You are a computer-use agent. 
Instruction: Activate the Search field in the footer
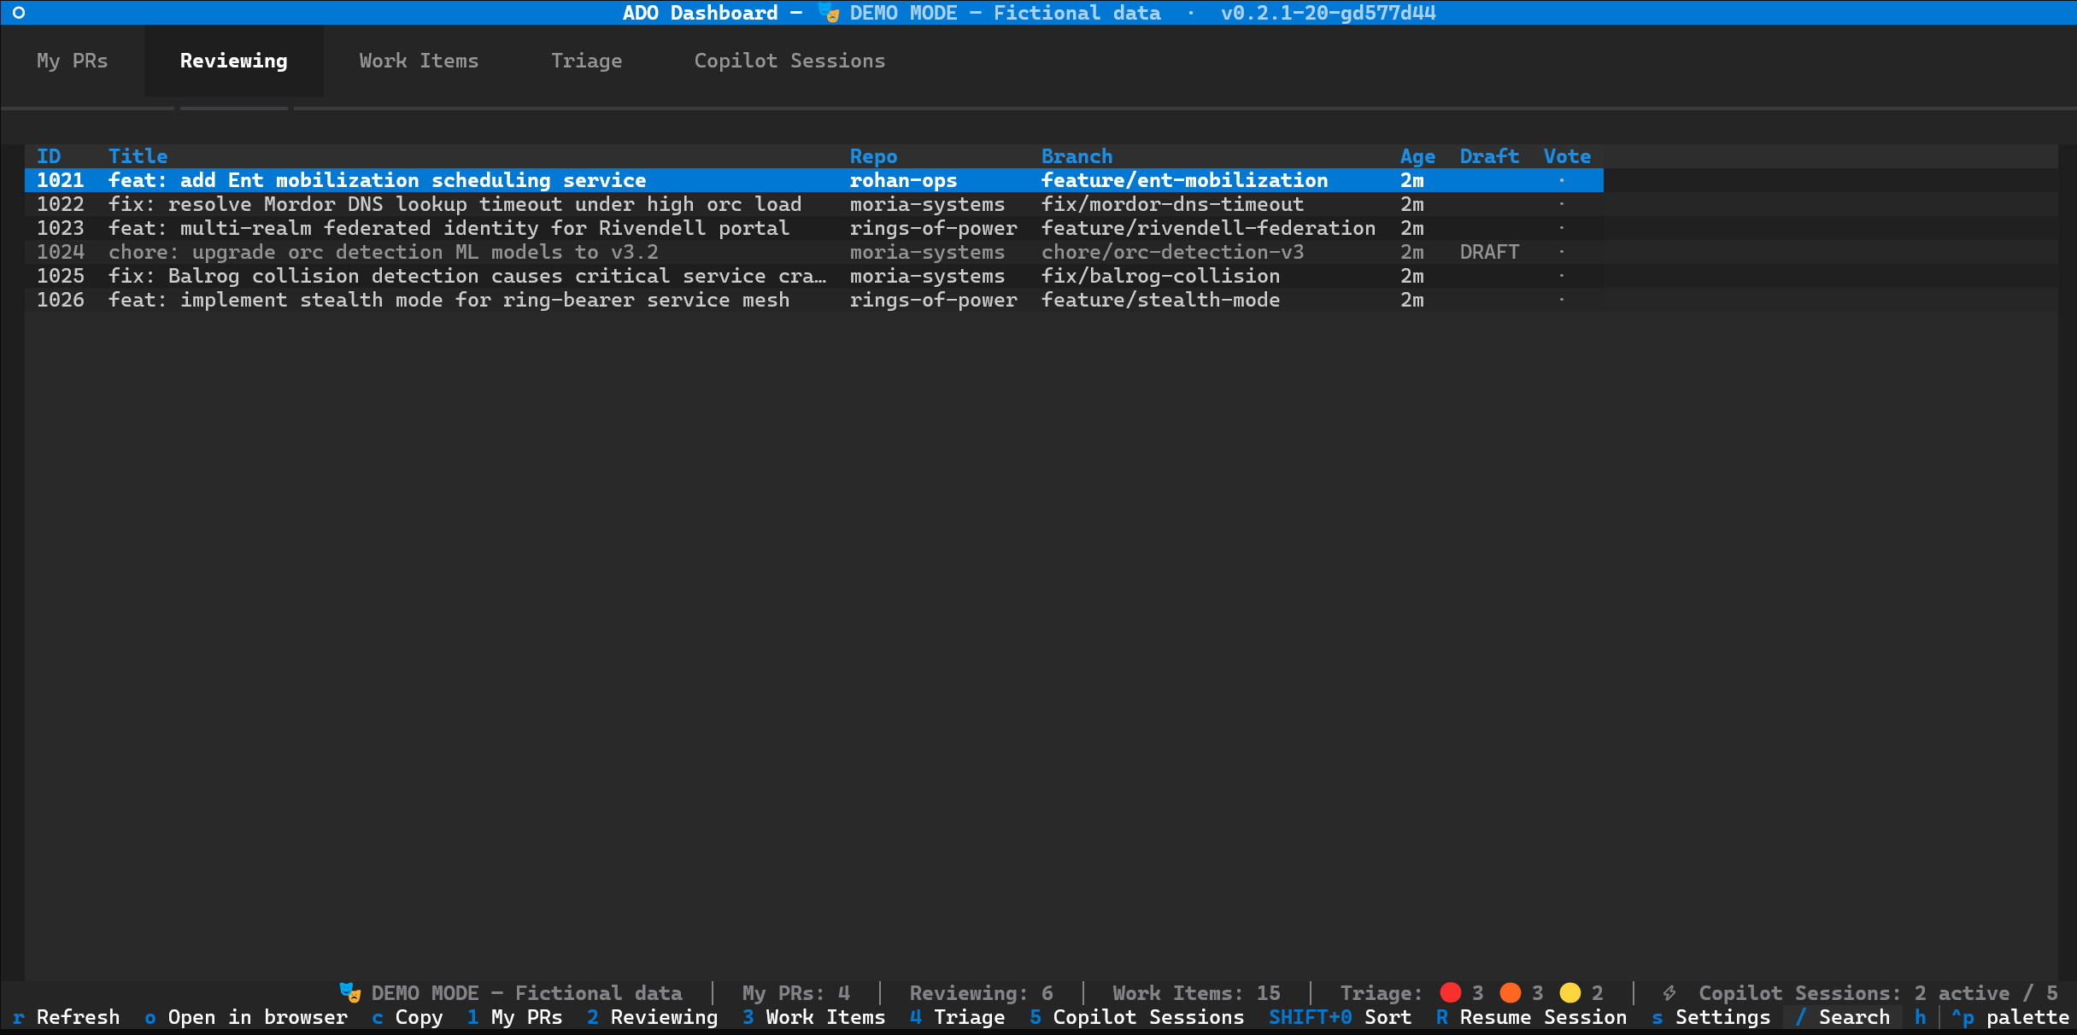tap(1843, 1017)
